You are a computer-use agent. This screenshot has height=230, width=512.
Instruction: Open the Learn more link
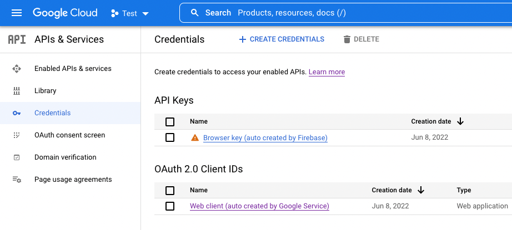[x=327, y=72]
